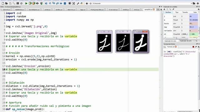
Task: Save all open files
Action: (x=14, y=3)
